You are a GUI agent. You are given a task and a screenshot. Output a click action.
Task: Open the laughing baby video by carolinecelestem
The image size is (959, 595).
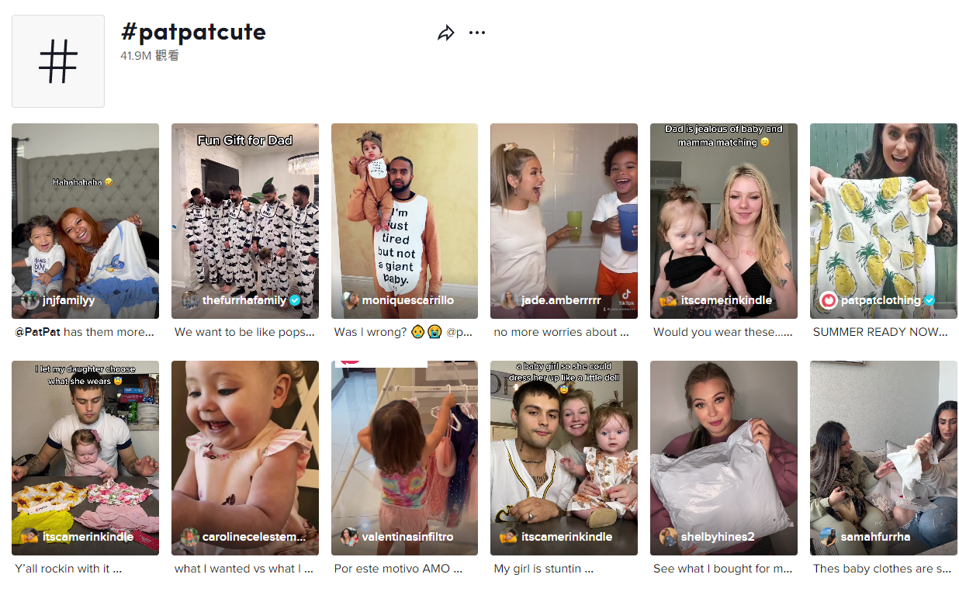(245, 458)
